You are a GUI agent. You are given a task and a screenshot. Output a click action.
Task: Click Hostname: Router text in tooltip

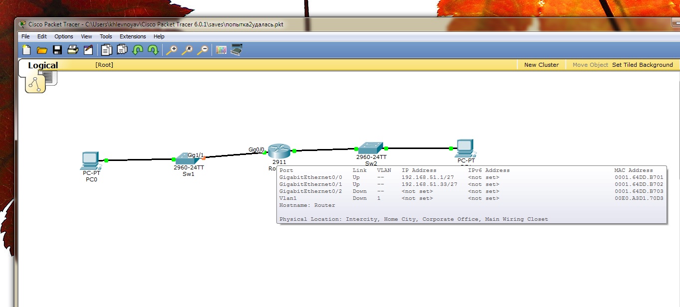[x=307, y=205]
